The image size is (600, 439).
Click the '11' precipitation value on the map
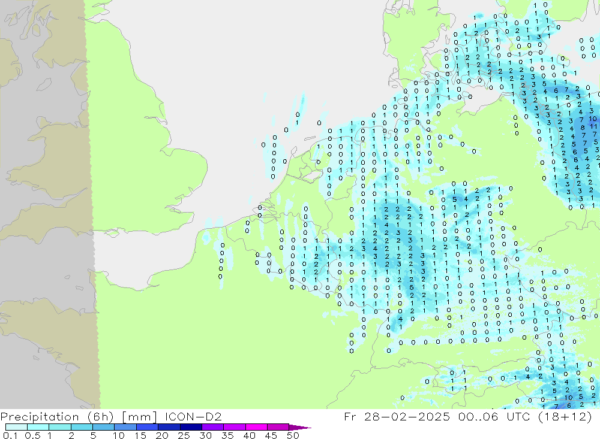pyautogui.click(x=593, y=126)
